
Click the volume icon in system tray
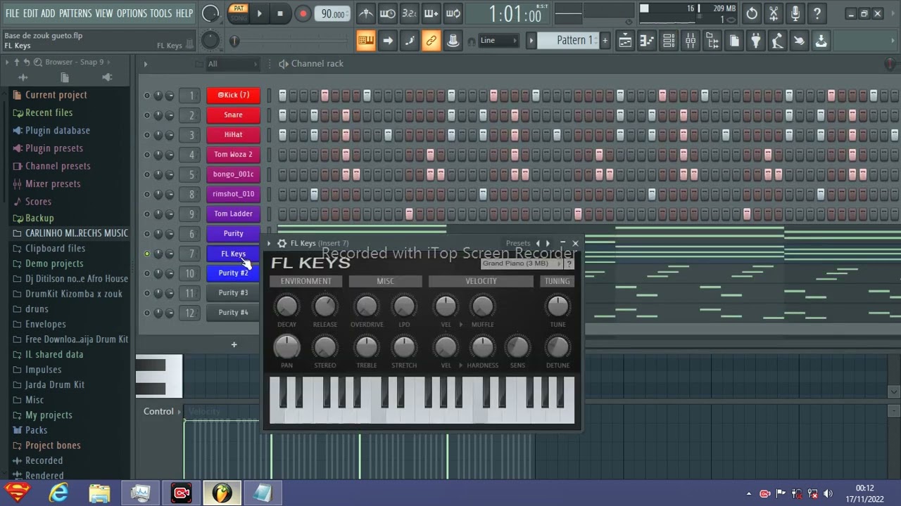828,493
